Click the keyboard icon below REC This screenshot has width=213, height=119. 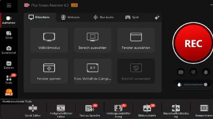tap(181, 72)
